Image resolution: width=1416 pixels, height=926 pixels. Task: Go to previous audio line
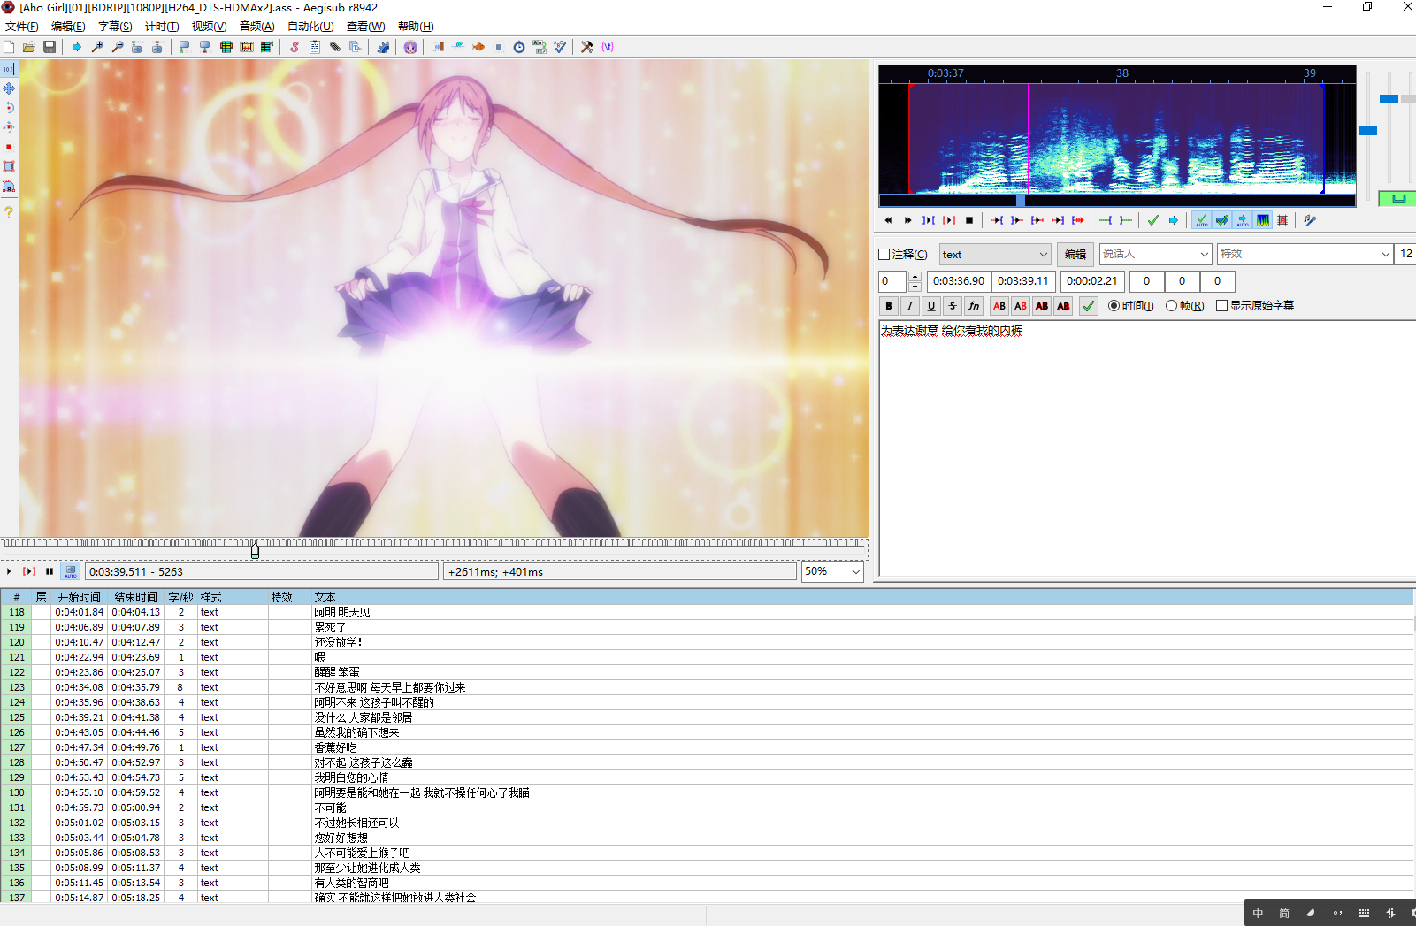click(888, 220)
